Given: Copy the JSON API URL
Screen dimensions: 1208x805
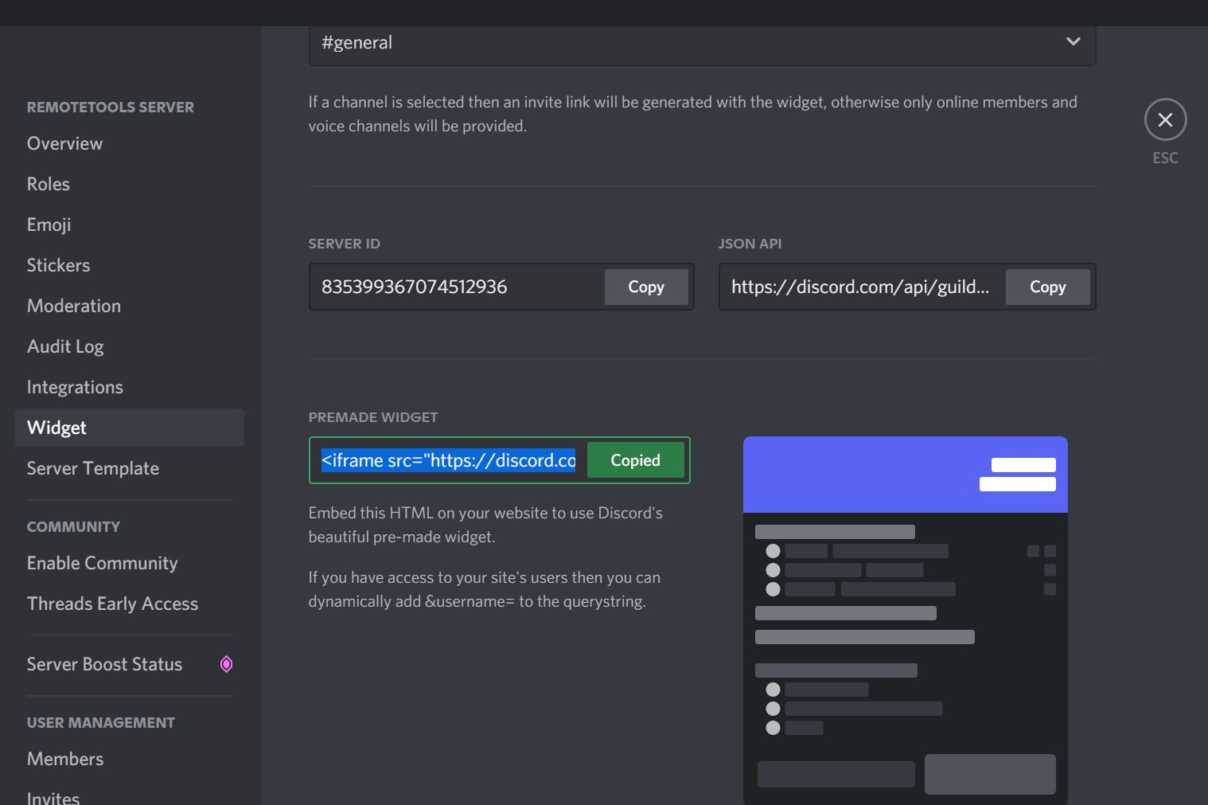Looking at the screenshot, I should click(x=1047, y=287).
